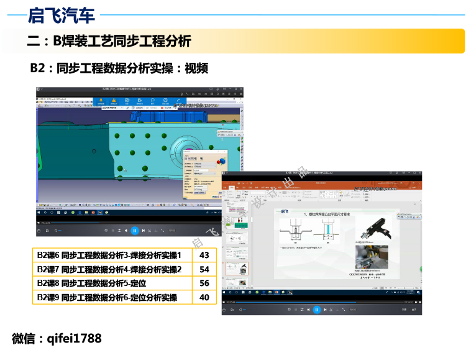The image size is (466, 350).
Task: Click the participant icon in blue meeting toolbar
Action: (x=114, y=102)
